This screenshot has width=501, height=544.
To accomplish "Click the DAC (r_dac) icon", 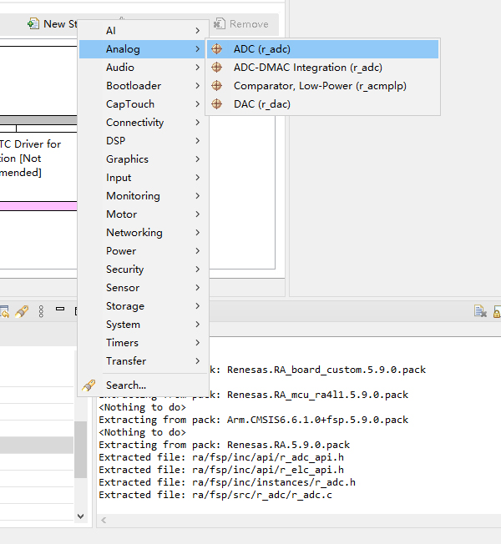I will point(216,103).
